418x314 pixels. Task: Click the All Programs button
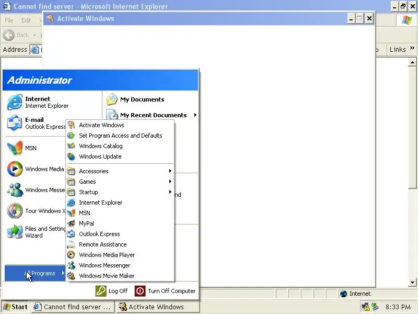[35, 273]
